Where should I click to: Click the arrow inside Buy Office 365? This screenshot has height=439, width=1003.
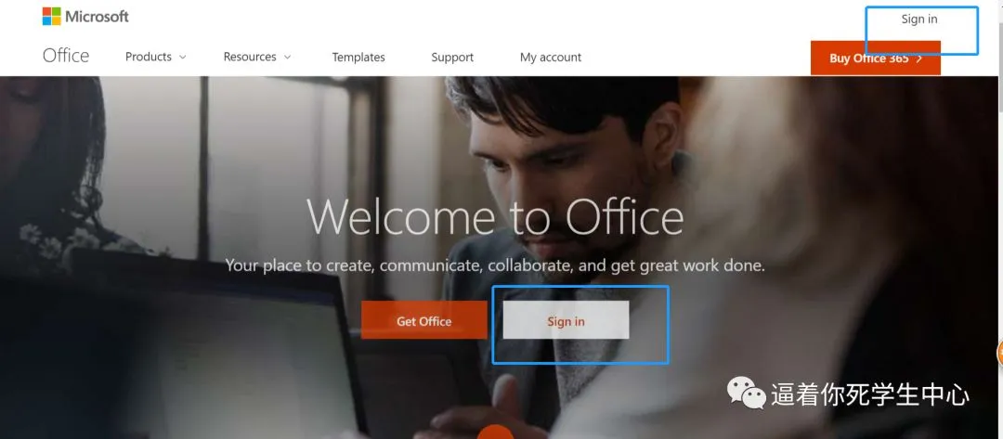coord(919,58)
